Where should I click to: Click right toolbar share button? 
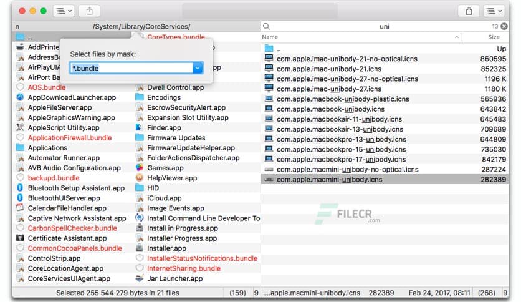pos(469,11)
